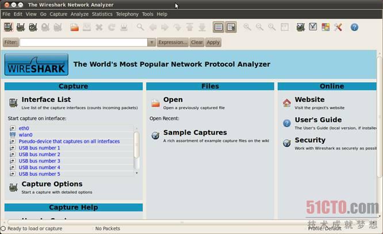Image resolution: width=383 pixels, height=234 pixels.
Task: Click the Interface List network card icon
Action: [13, 102]
